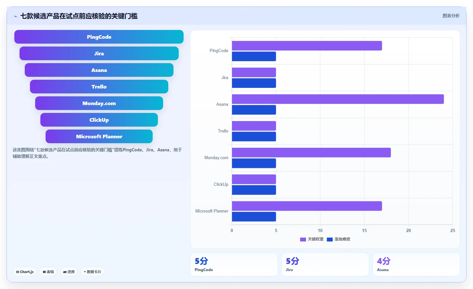
Task: Click the x-axis tick value 10
Action: (320, 230)
